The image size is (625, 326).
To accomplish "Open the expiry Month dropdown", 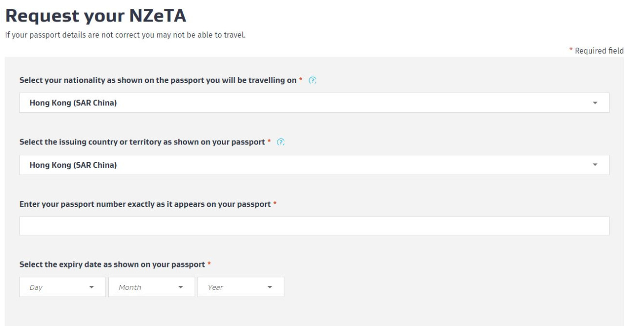I will pyautogui.click(x=151, y=287).
